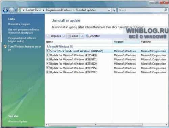169x128 pixels.
Task: Select Update for Microsoft Windows KB938371
Action: 74,59
